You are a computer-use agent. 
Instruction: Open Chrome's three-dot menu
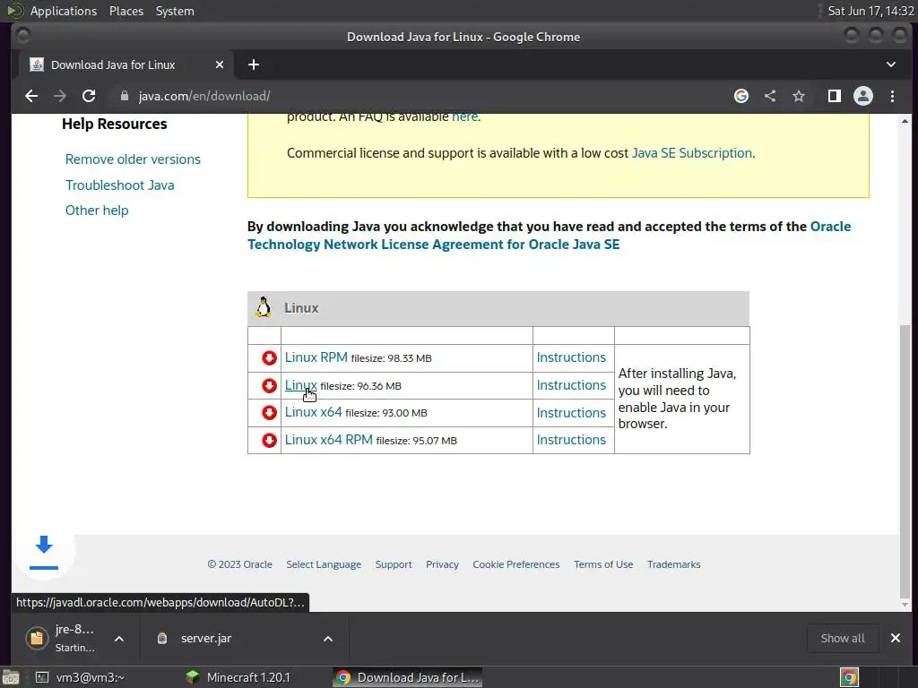point(892,96)
